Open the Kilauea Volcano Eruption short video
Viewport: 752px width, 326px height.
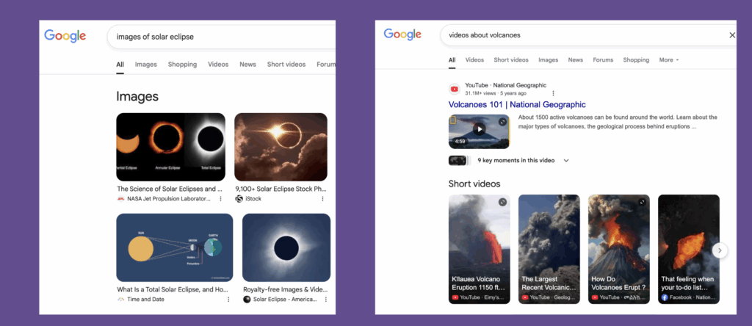pyautogui.click(x=479, y=249)
